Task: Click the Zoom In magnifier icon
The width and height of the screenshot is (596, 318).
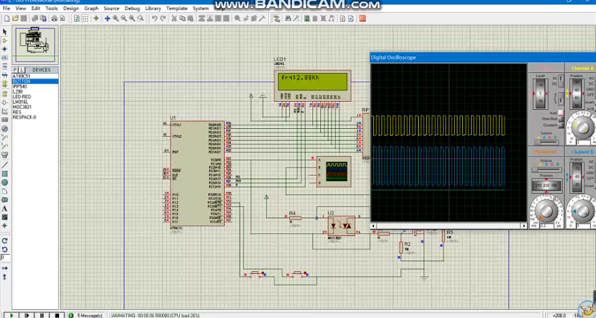Action: (x=115, y=18)
